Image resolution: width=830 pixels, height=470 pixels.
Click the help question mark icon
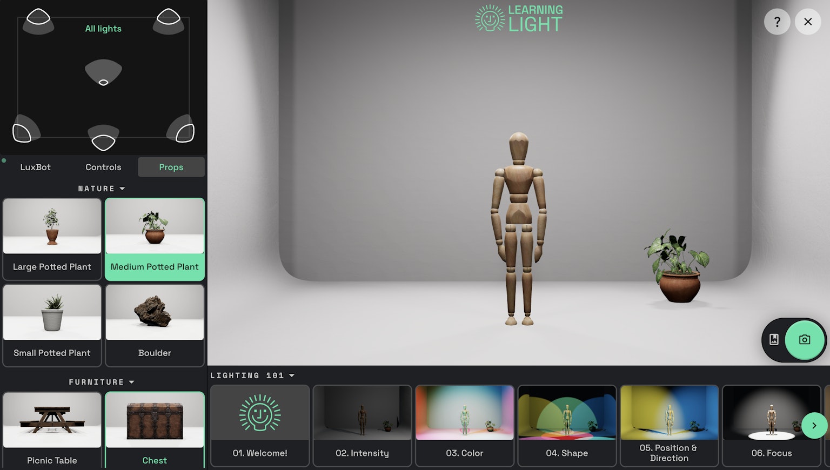point(777,22)
